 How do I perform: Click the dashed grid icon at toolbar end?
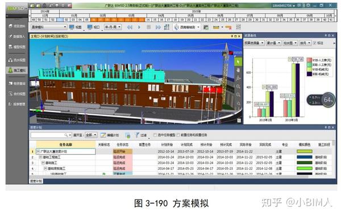coord(238,27)
